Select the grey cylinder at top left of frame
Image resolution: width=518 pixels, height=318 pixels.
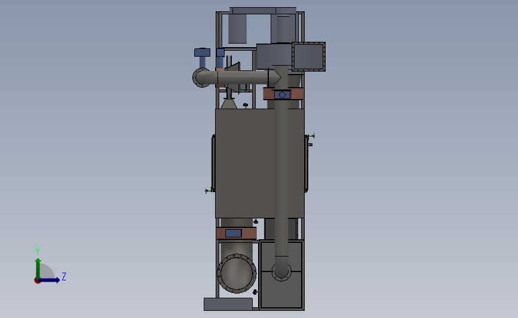[237, 29]
